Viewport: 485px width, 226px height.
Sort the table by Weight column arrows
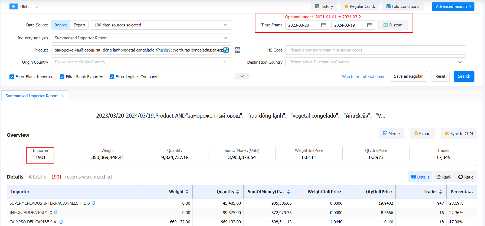[187, 192]
